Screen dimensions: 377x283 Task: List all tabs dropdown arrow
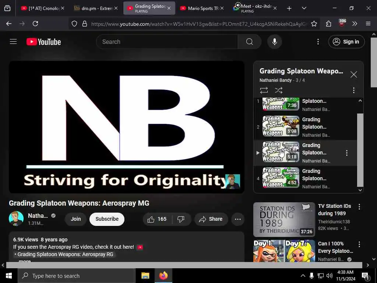tap(304, 8)
